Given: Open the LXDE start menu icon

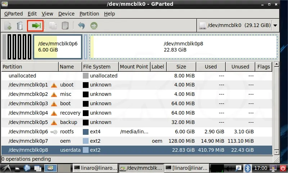Looking at the screenshot, I should [x=7, y=168].
